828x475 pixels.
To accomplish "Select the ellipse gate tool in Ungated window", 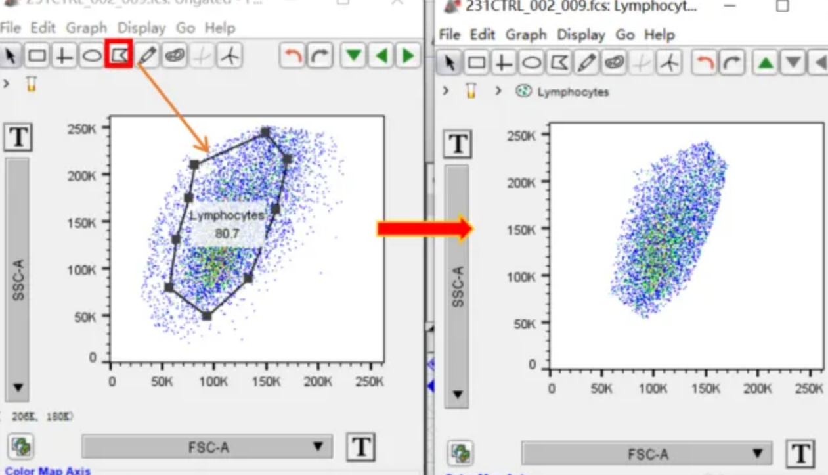I will pos(91,56).
